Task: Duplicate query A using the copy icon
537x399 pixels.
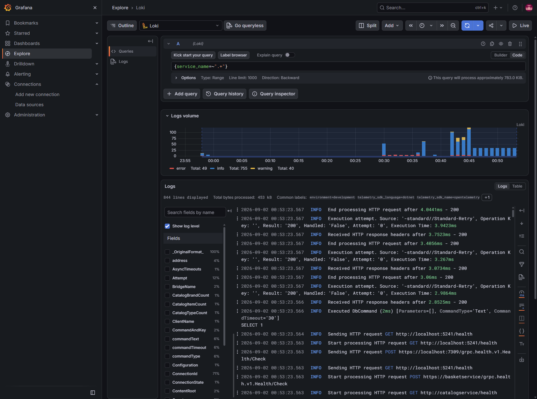Action: pyautogui.click(x=492, y=44)
